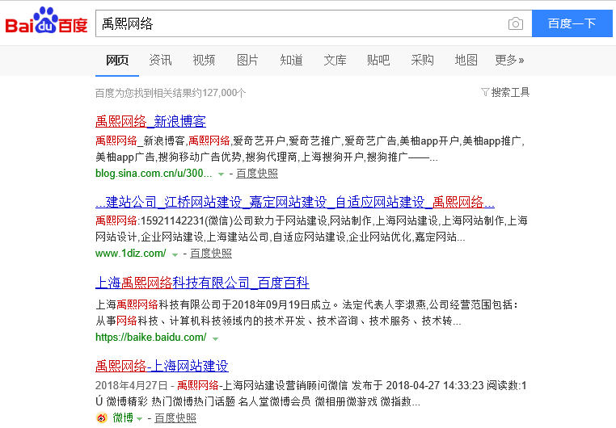
Task: Click the www.1diz.com/ URL
Action: (x=131, y=254)
